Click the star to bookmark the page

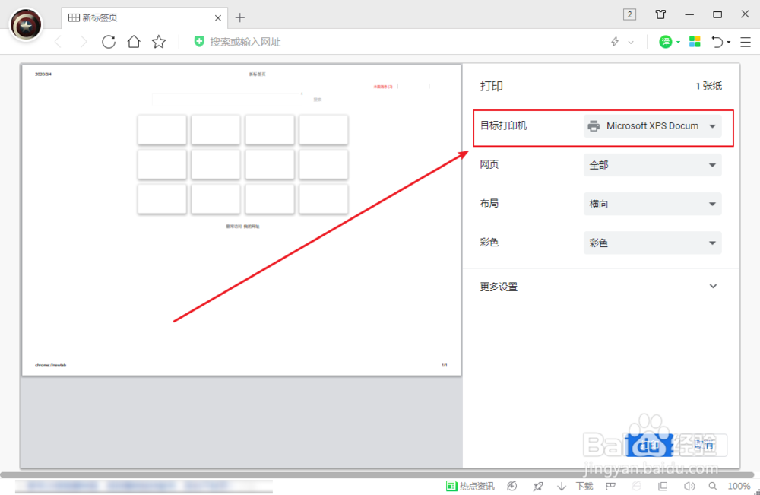click(159, 42)
